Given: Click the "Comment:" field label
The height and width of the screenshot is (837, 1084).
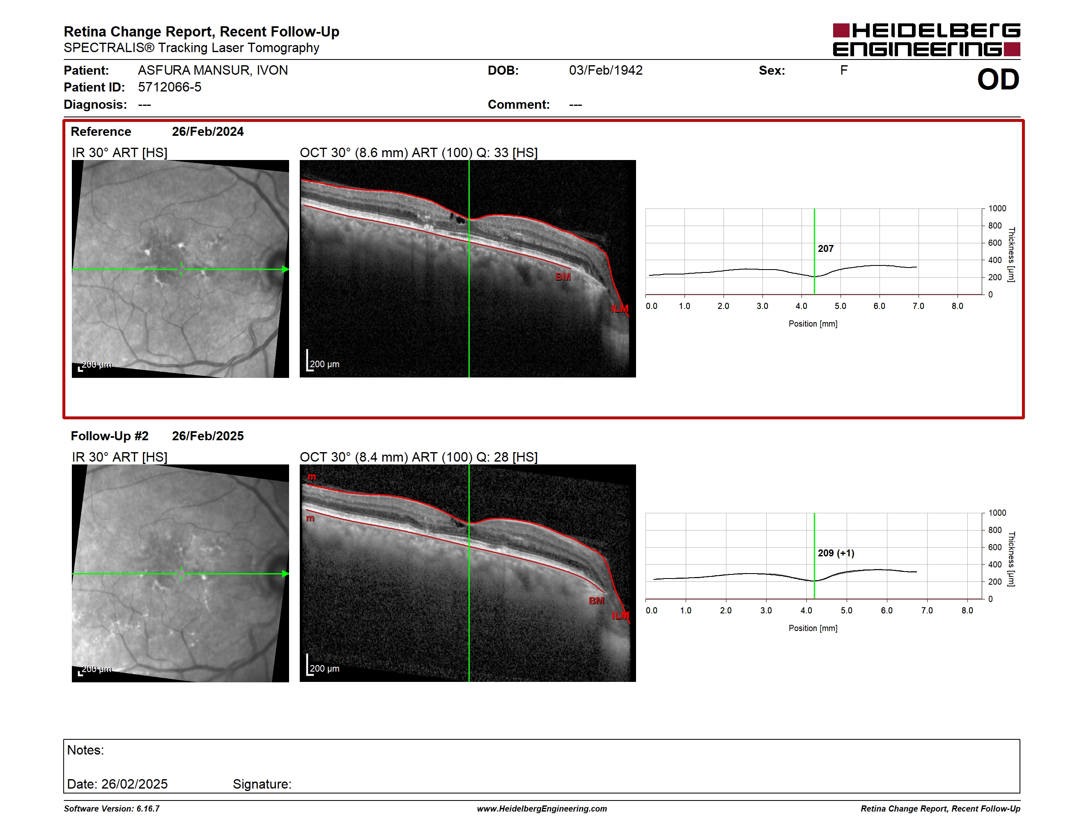Looking at the screenshot, I should (519, 105).
